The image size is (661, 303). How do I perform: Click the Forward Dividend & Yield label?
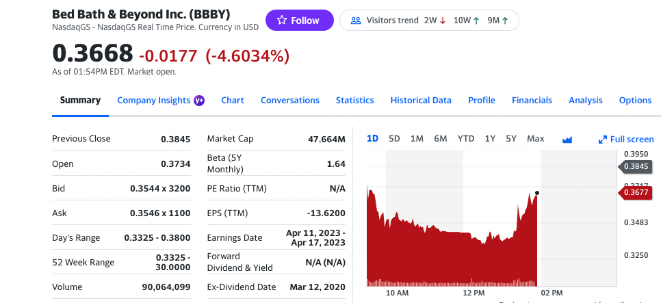point(240,262)
